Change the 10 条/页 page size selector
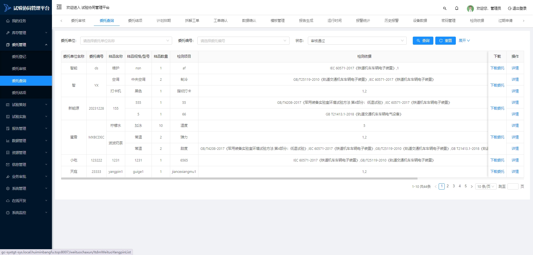Screen dimensions: 533x255 (486, 187)
